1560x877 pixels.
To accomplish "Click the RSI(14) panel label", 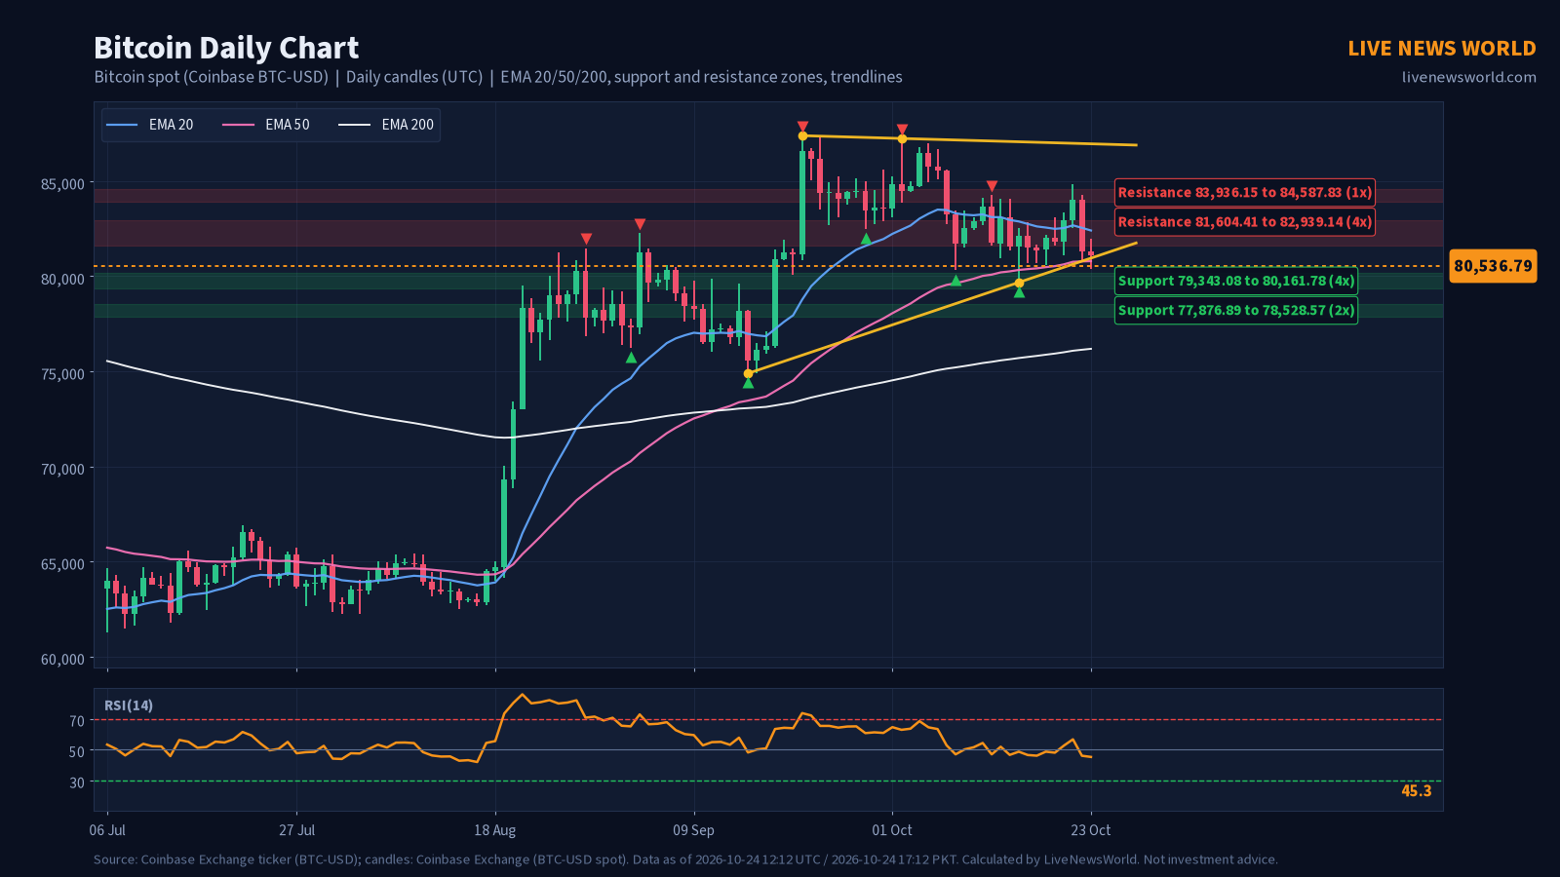I will tap(129, 705).
